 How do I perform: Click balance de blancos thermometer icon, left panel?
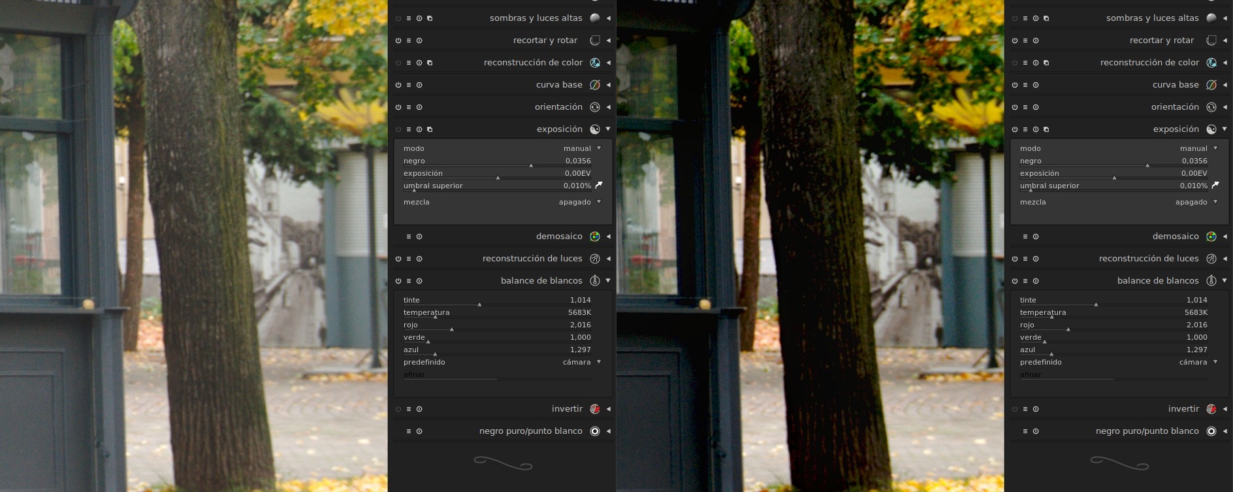click(x=595, y=281)
